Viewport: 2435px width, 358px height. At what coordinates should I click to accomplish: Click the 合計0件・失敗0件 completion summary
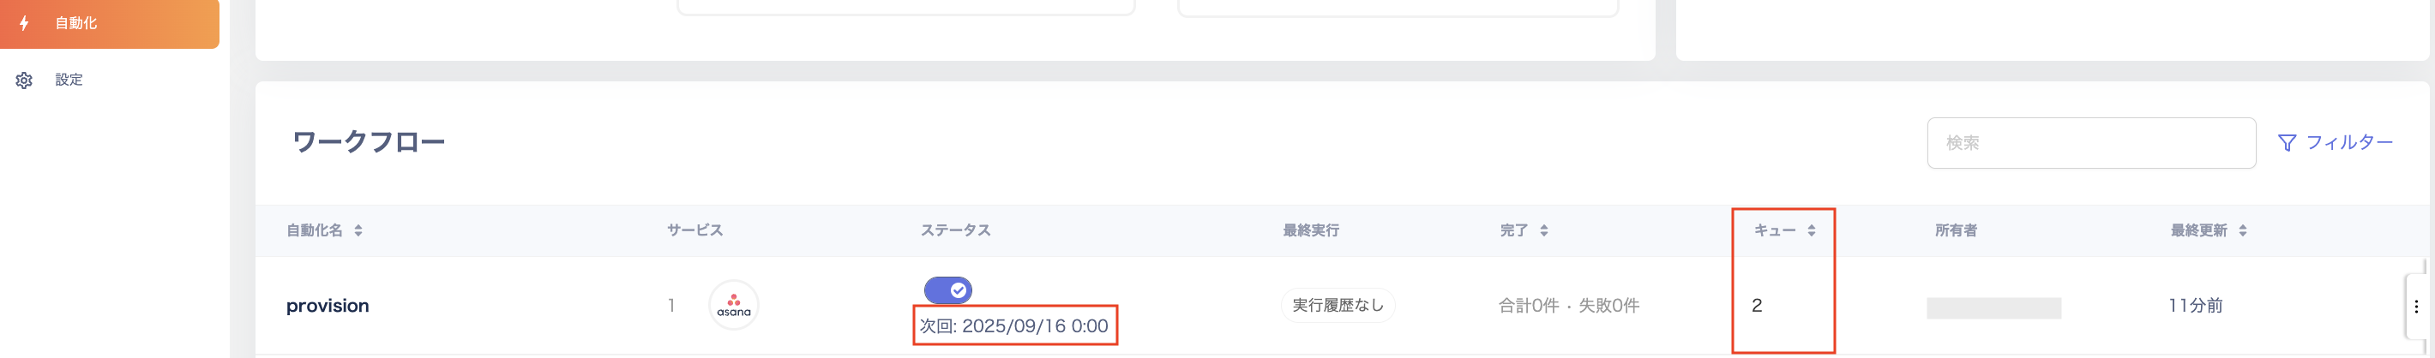coord(1568,305)
